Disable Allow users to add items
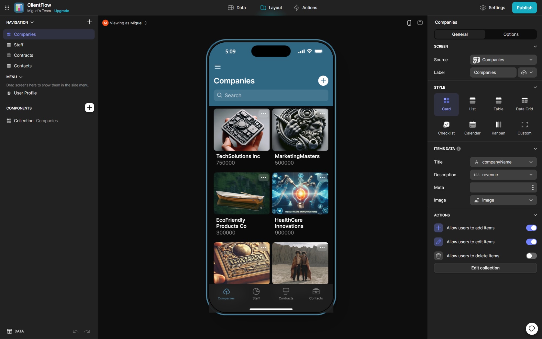 click(531, 228)
